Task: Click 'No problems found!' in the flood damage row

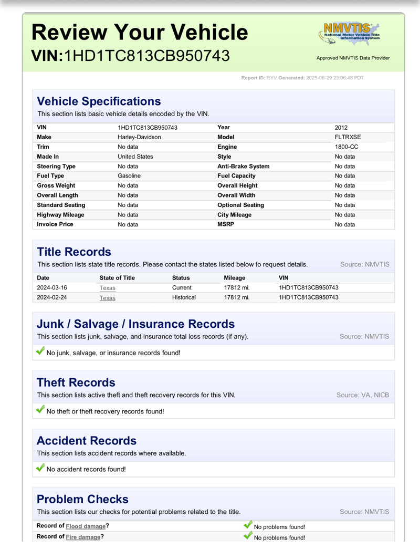Action: (x=279, y=527)
